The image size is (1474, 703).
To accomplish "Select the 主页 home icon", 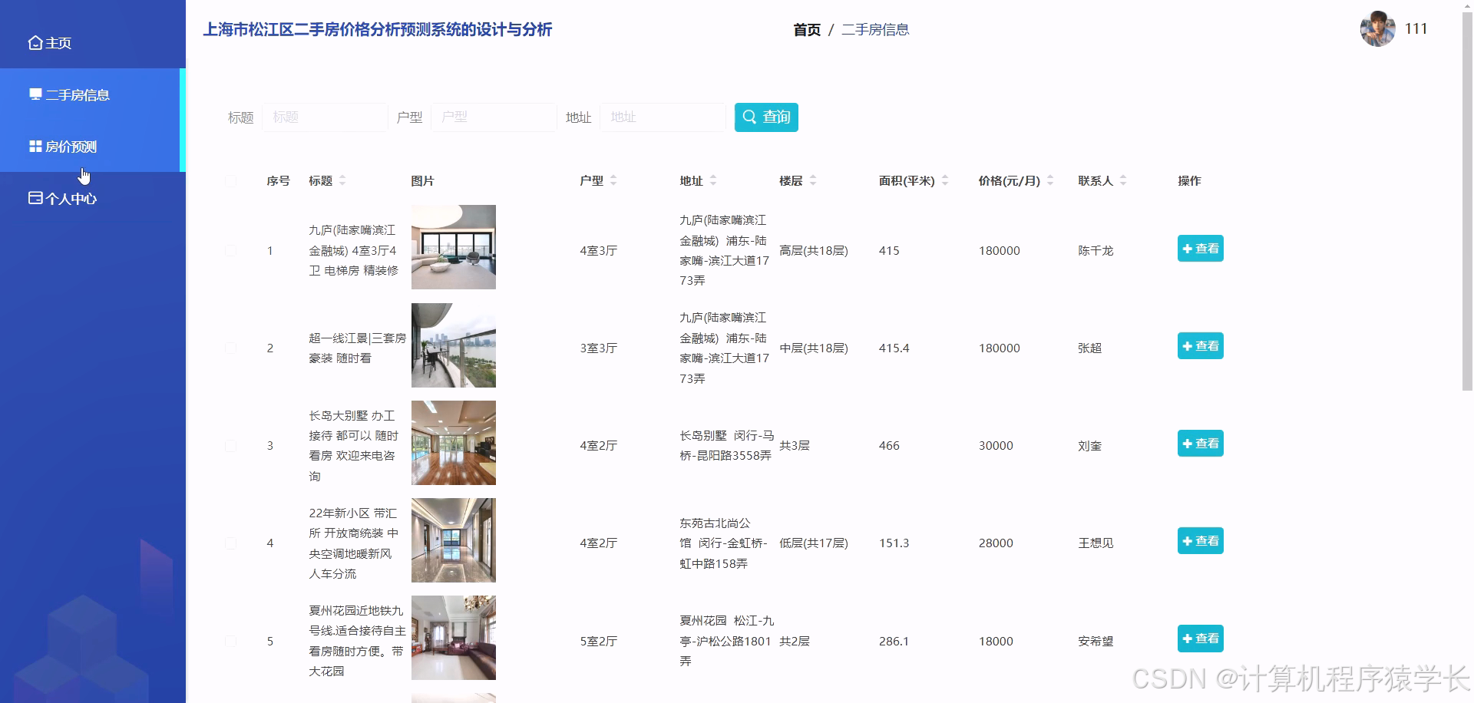I will (x=35, y=42).
